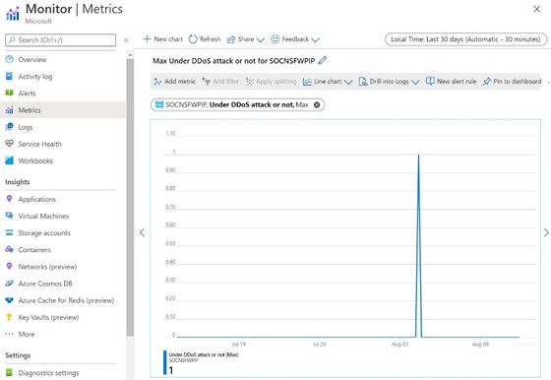Click the Containers icon

point(10,249)
